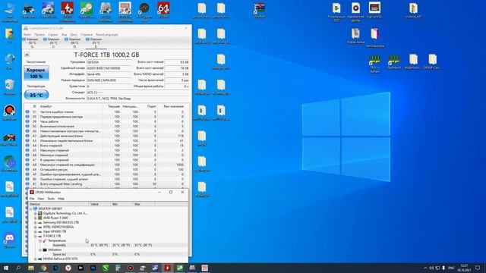The width and height of the screenshot is (486, 273).
Task: Show hidden system tray icons
Action: 425,268
